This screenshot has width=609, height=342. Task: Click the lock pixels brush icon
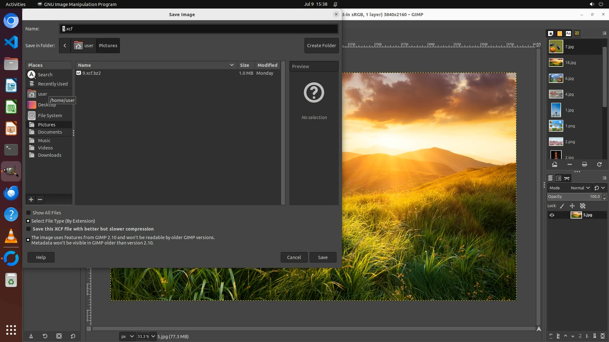[562, 206]
